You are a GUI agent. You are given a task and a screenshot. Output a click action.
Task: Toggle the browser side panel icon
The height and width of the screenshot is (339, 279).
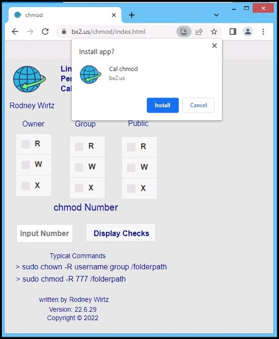click(233, 32)
